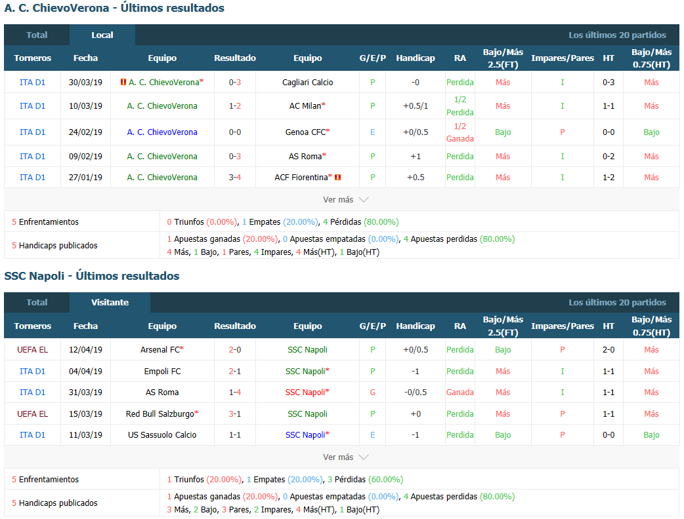684x519 pixels.
Task: Click US Sassuolo Calcio team name
Action: [x=162, y=435]
